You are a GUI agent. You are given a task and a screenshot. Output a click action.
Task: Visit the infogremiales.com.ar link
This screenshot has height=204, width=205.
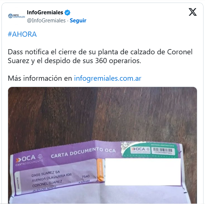[108, 78]
